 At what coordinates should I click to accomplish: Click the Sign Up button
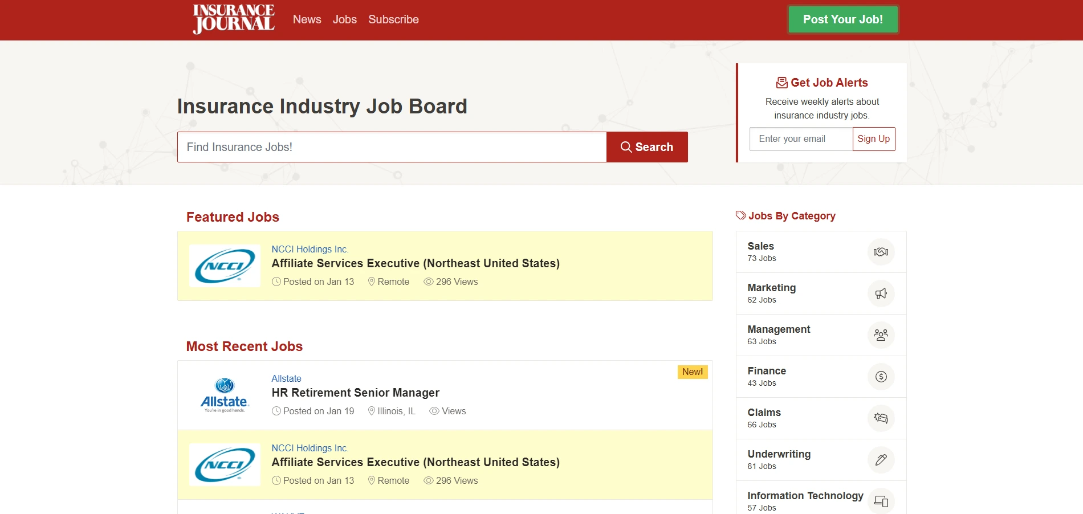point(874,139)
